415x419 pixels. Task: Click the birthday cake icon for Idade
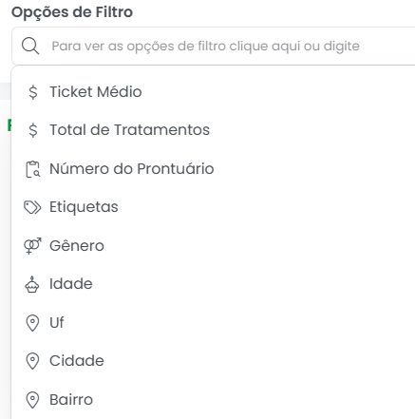[32, 284]
